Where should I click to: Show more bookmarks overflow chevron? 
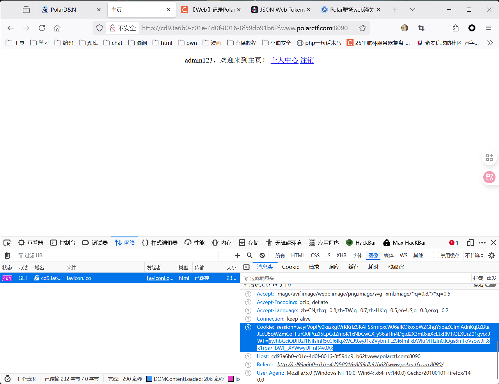pyautogui.click(x=490, y=43)
